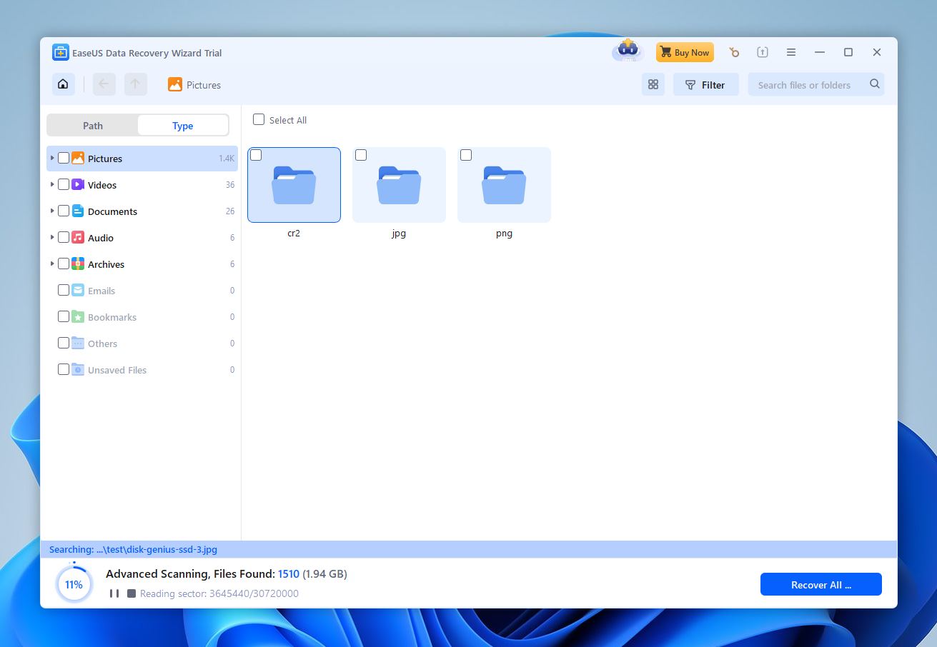Tick the Videos category checkbox
Viewport: 937px width, 647px height.
coord(64,185)
